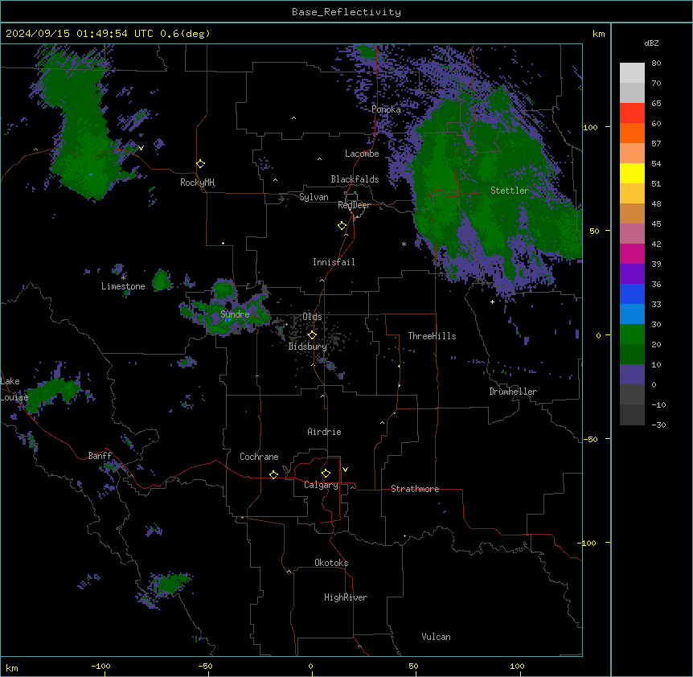The image size is (693, 677).
Task: Click the RedDeer city label
Action: click(x=355, y=205)
